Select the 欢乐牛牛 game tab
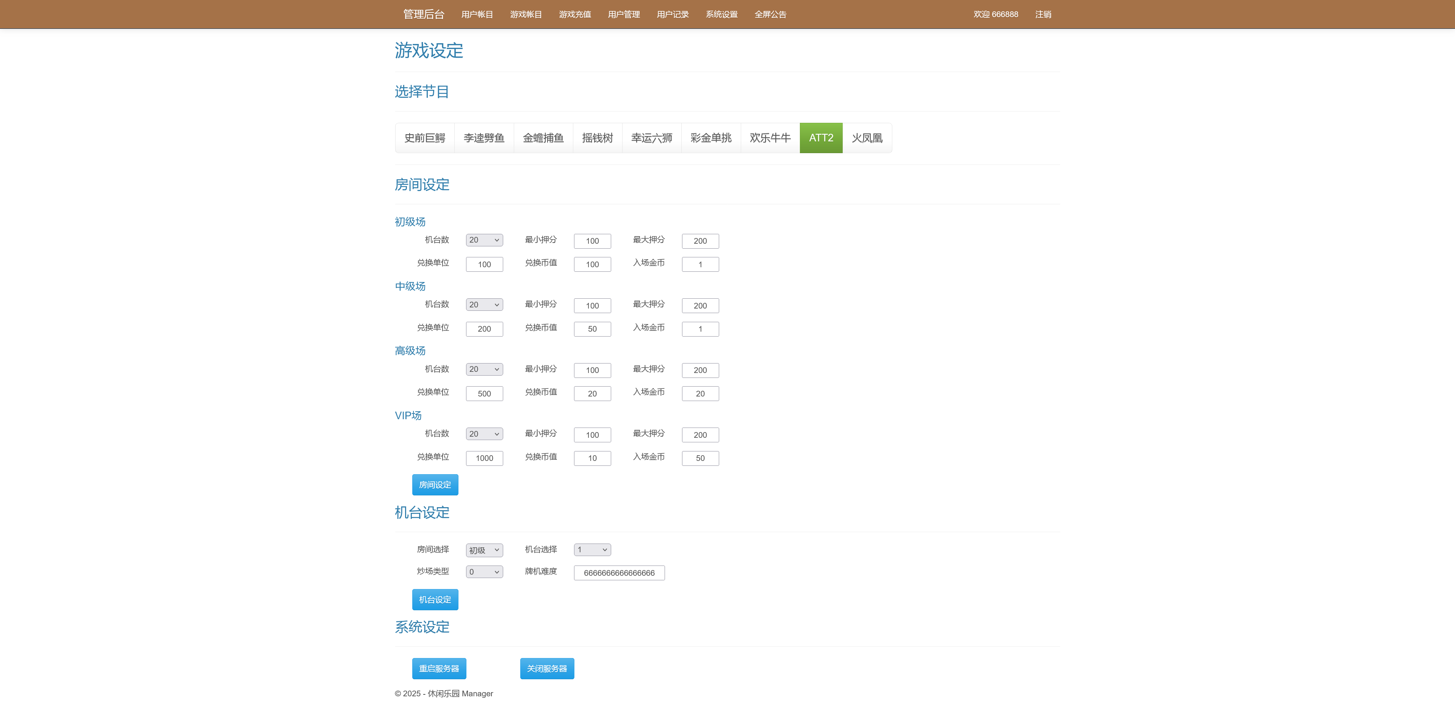The image size is (1455, 727). coord(770,137)
